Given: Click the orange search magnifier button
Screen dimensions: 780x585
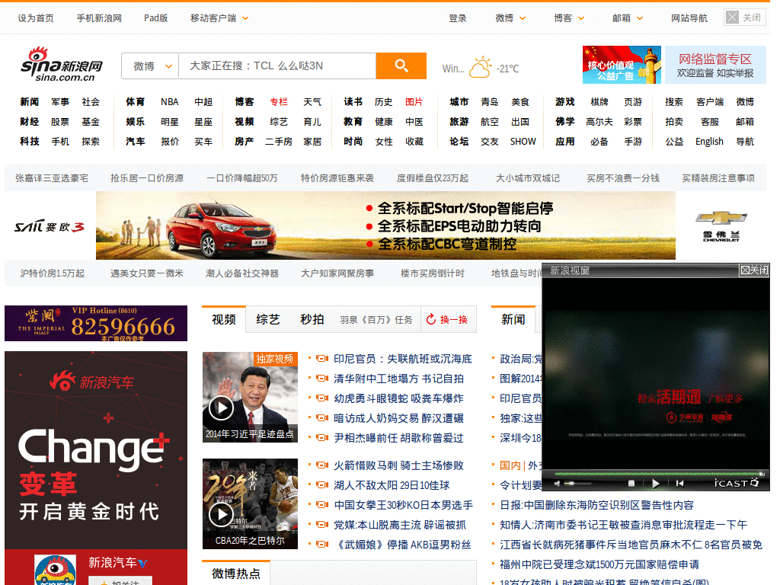Looking at the screenshot, I should coord(401,66).
